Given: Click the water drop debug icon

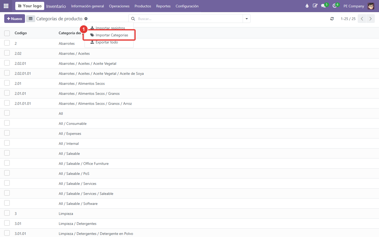Looking at the screenshot, I should pos(307,6).
